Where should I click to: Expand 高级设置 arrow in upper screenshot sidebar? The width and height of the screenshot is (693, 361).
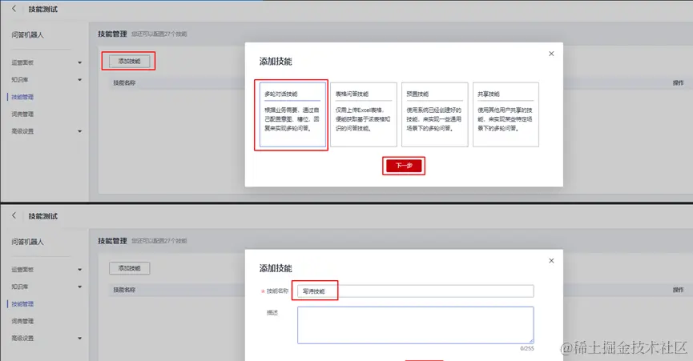coord(80,131)
